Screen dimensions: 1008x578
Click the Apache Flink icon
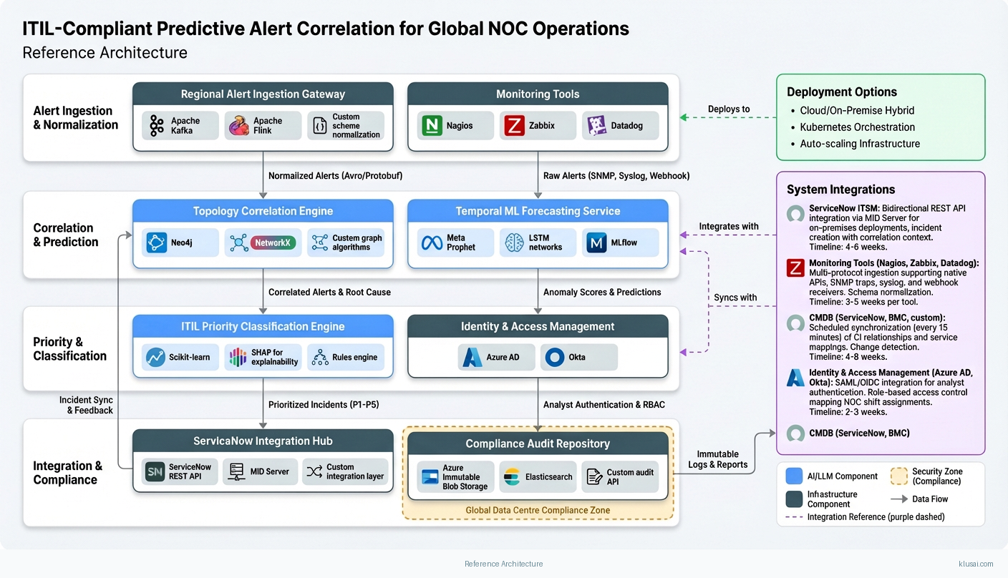point(239,126)
